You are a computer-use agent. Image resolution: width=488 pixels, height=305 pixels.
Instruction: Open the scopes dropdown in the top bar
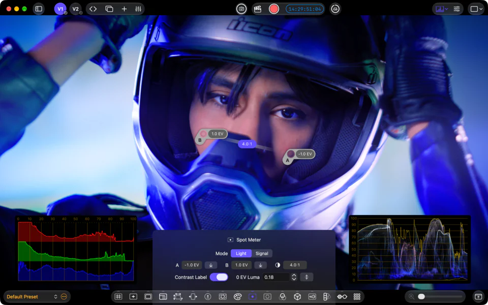click(x=442, y=9)
